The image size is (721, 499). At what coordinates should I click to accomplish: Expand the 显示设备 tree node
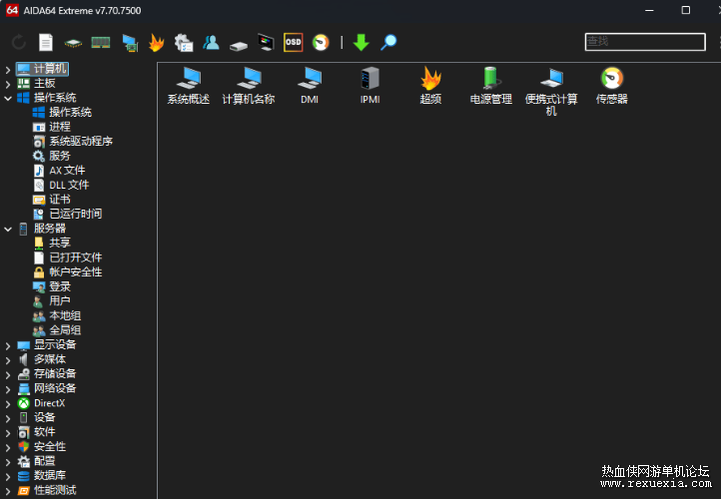pyautogui.click(x=8, y=345)
